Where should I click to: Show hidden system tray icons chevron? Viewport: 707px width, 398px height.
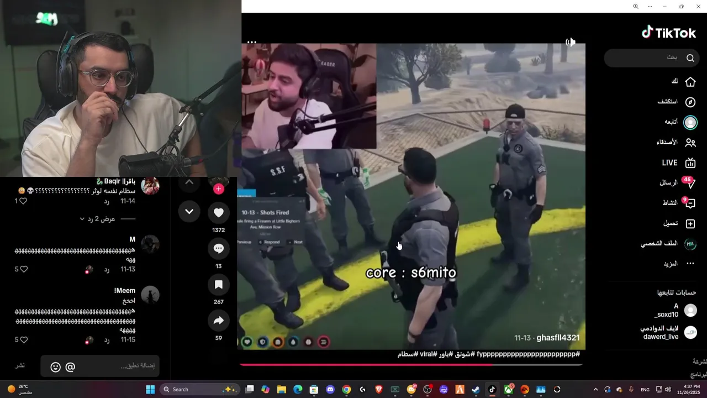click(595, 389)
